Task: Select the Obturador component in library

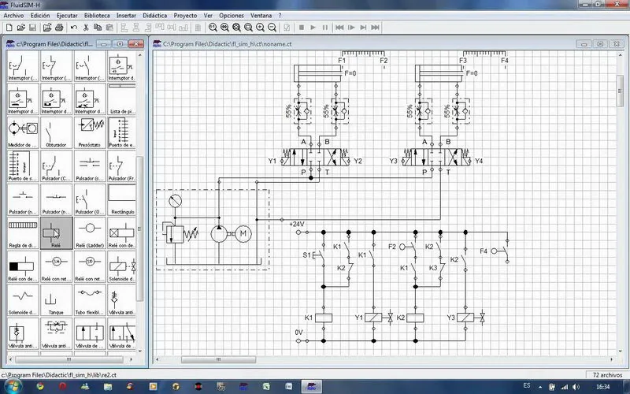Action: pyautogui.click(x=56, y=132)
